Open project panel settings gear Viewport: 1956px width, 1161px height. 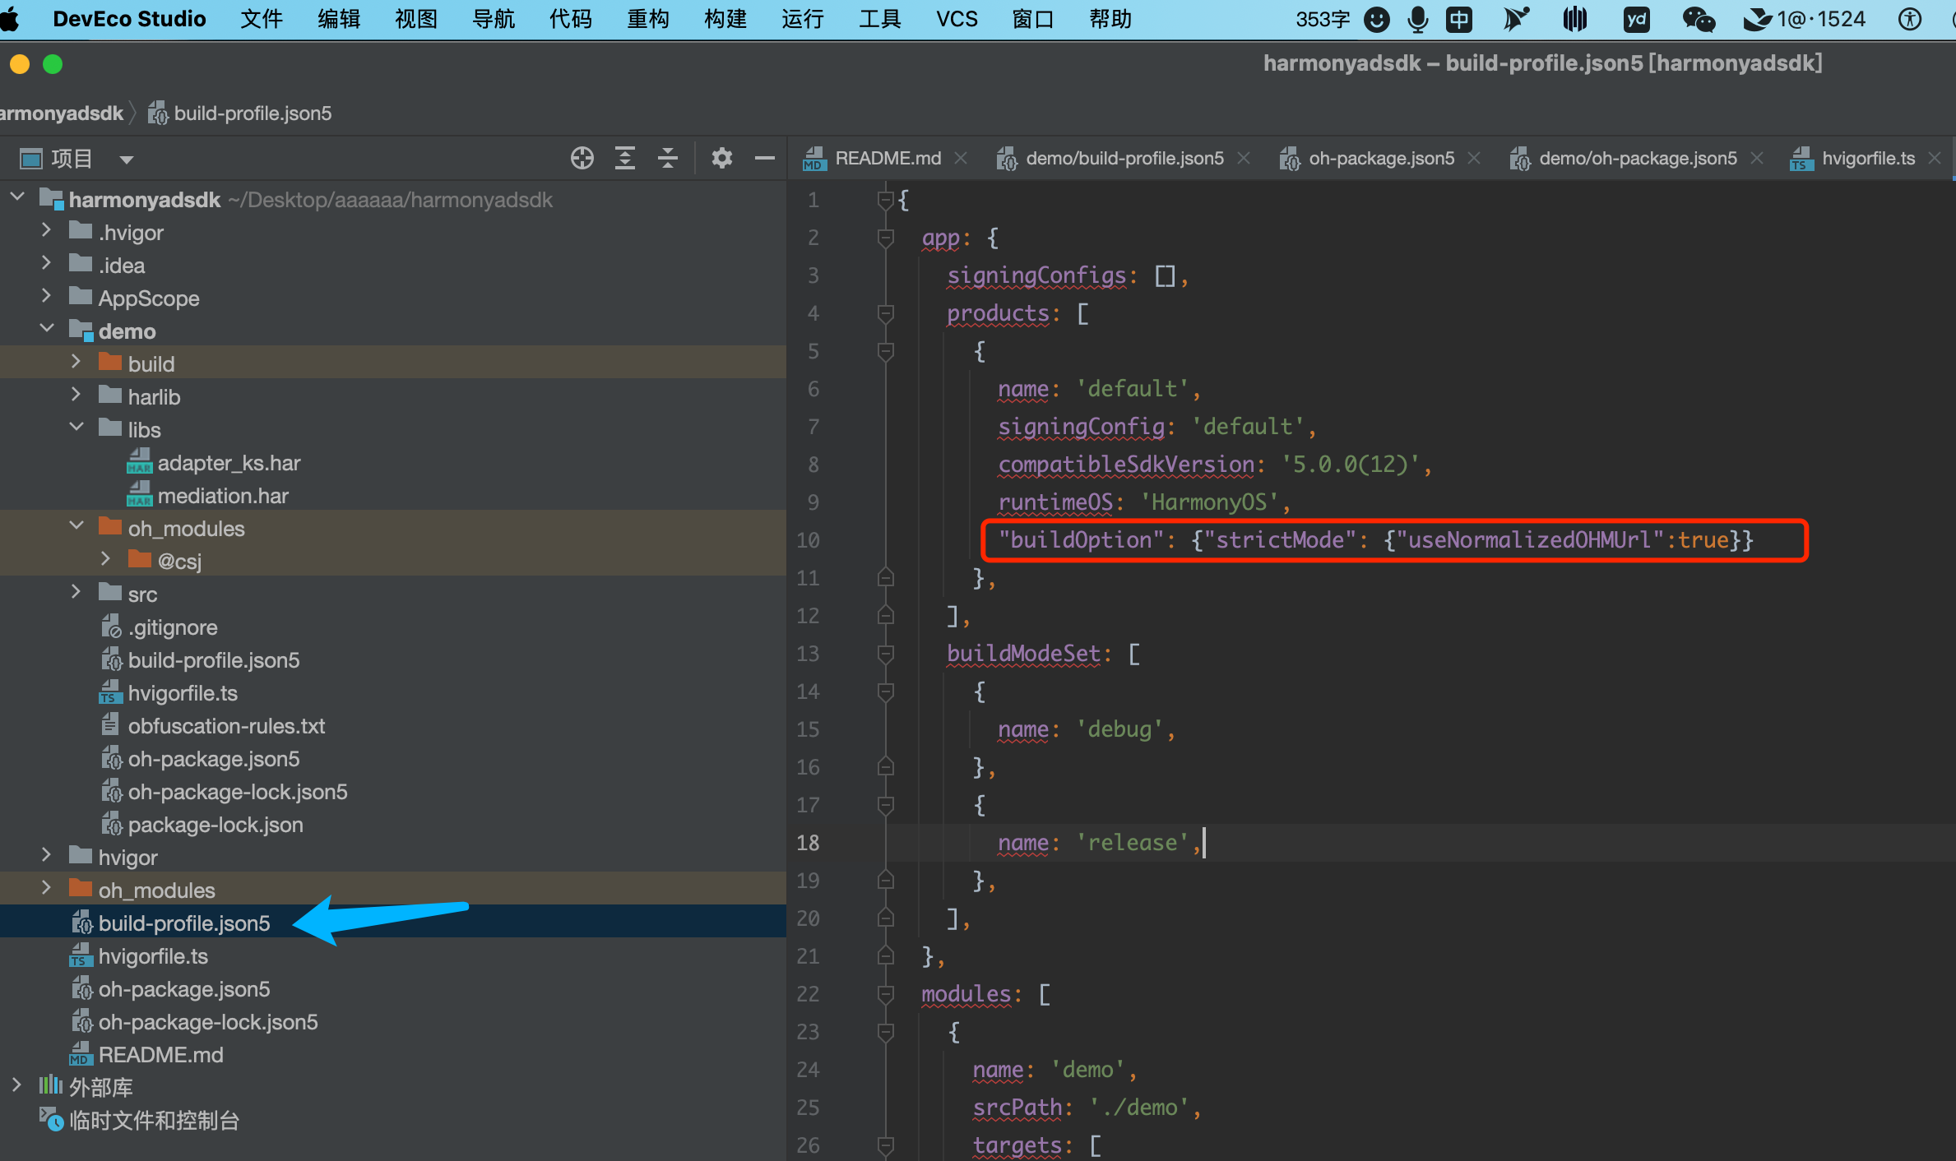tap(721, 158)
